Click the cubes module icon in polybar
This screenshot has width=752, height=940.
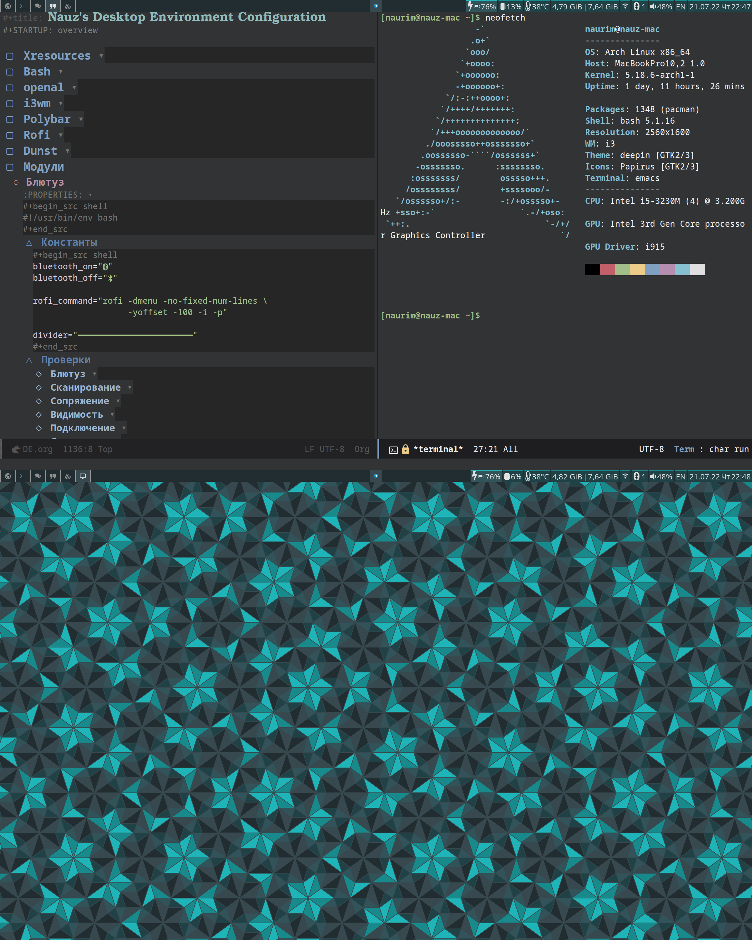click(x=68, y=6)
